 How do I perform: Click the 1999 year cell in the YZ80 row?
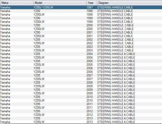click(x=90, y=18)
